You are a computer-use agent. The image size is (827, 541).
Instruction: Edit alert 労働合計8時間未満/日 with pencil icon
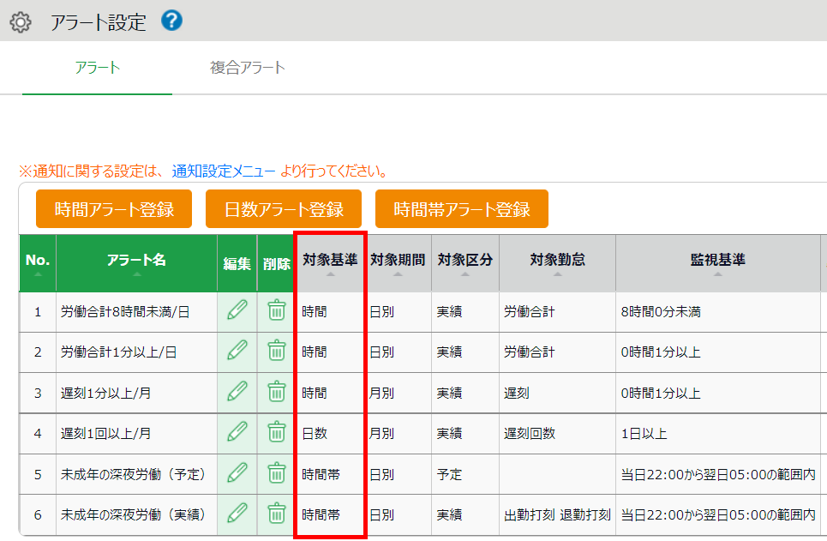coord(237,310)
